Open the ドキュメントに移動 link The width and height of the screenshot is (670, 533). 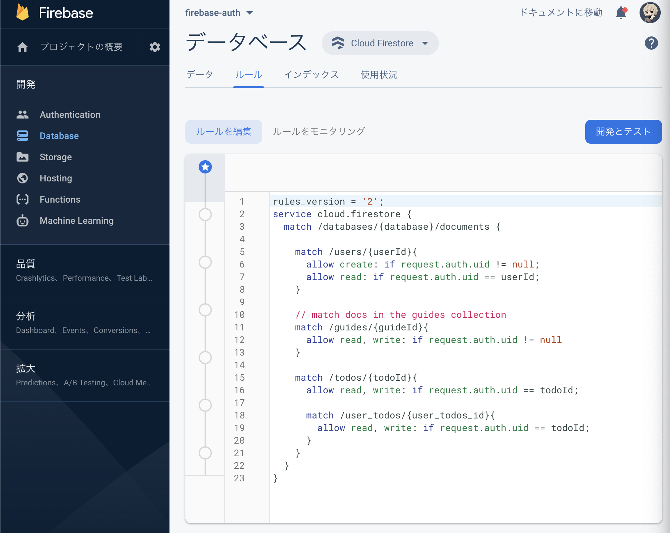tap(561, 13)
